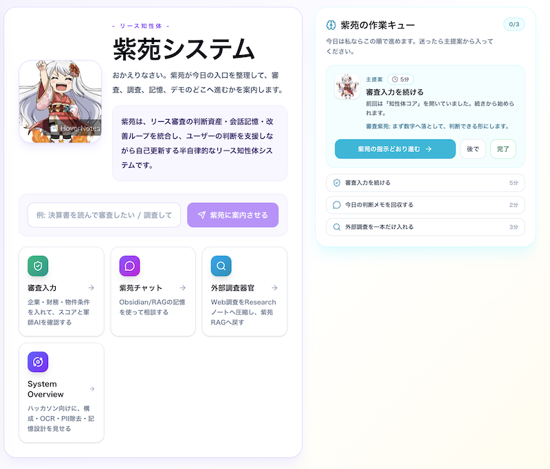Viewport: 550px width, 469px height.
Task: Click the arrow next to 紫苑チャット
Action: coord(183,287)
